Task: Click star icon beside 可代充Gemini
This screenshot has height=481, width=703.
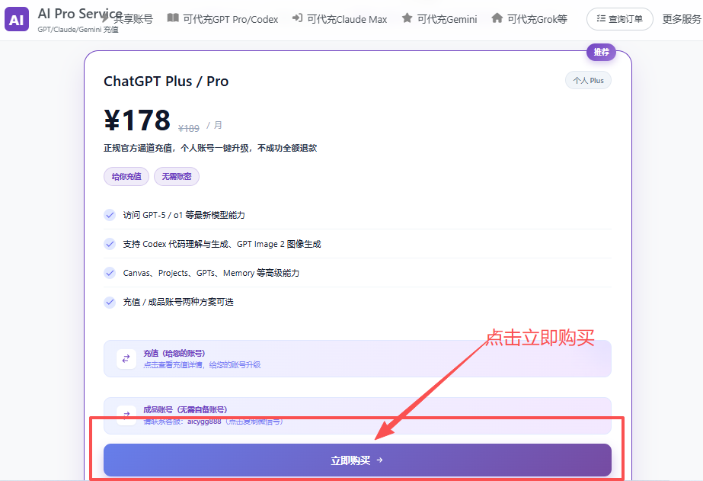Action: [x=407, y=18]
